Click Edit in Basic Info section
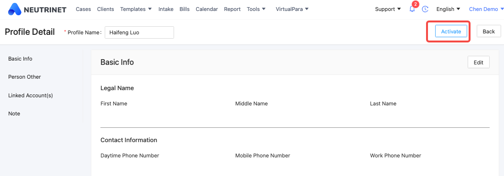Viewport: 504px width, 176px height. [x=478, y=62]
